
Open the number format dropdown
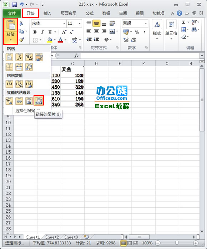click(146, 24)
